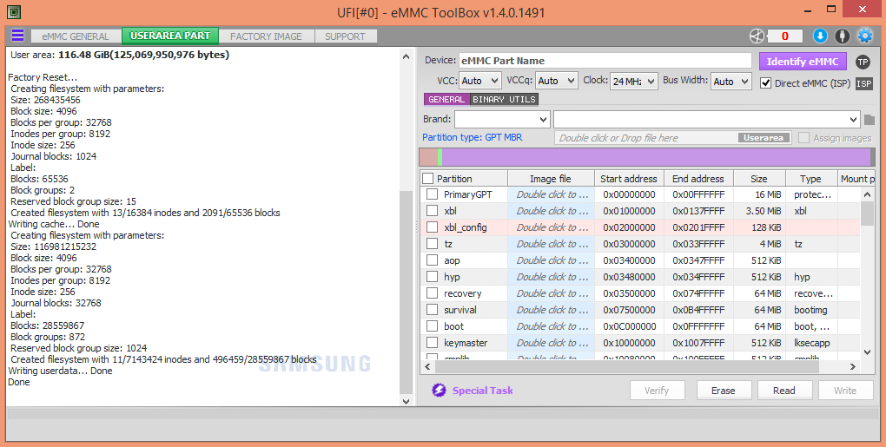Check the hyp partition checkbox

(433, 277)
